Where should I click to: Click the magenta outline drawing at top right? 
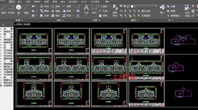point(183,40)
